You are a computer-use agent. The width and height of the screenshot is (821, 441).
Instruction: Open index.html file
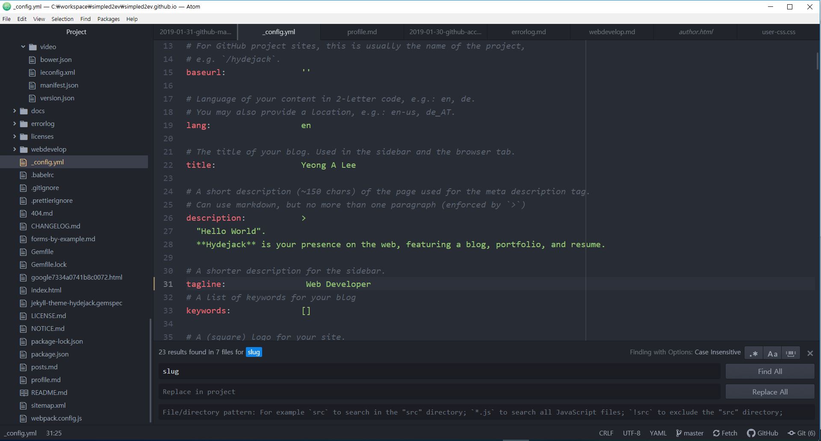click(x=46, y=290)
